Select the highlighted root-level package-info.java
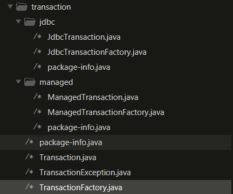Image resolution: width=233 pixels, height=194 pixels. coord(115,142)
